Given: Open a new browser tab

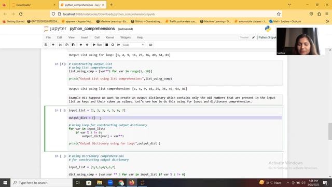Looking at the screenshot, I should 111,5.
